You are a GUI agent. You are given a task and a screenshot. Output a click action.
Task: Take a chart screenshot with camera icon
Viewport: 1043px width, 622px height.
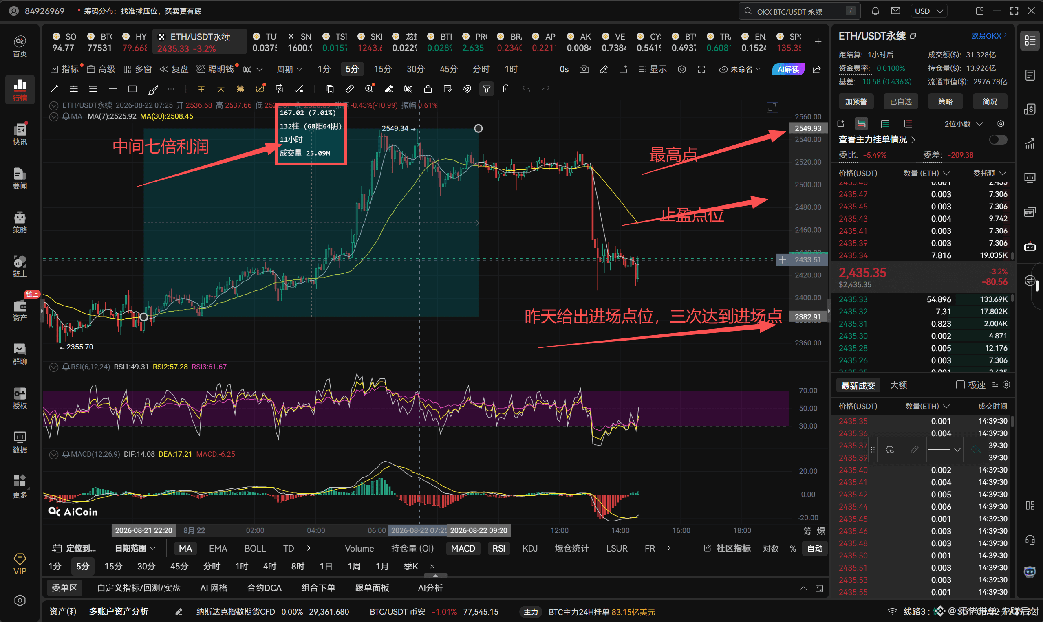(x=584, y=69)
